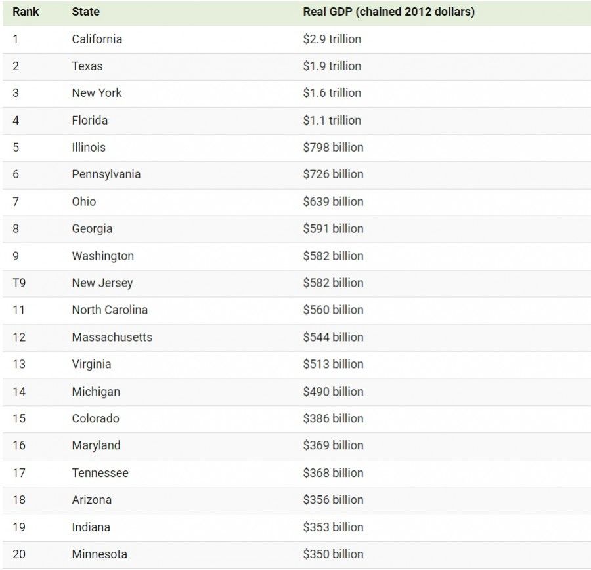Select the North Carolina state cell

[x=110, y=310]
